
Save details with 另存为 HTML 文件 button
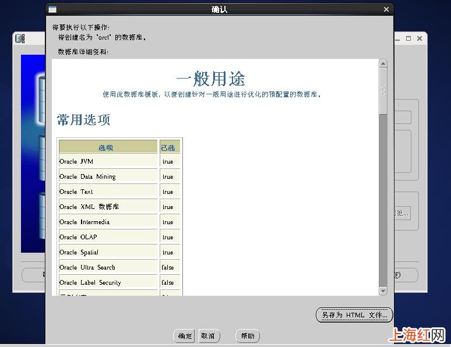pos(354,315)
